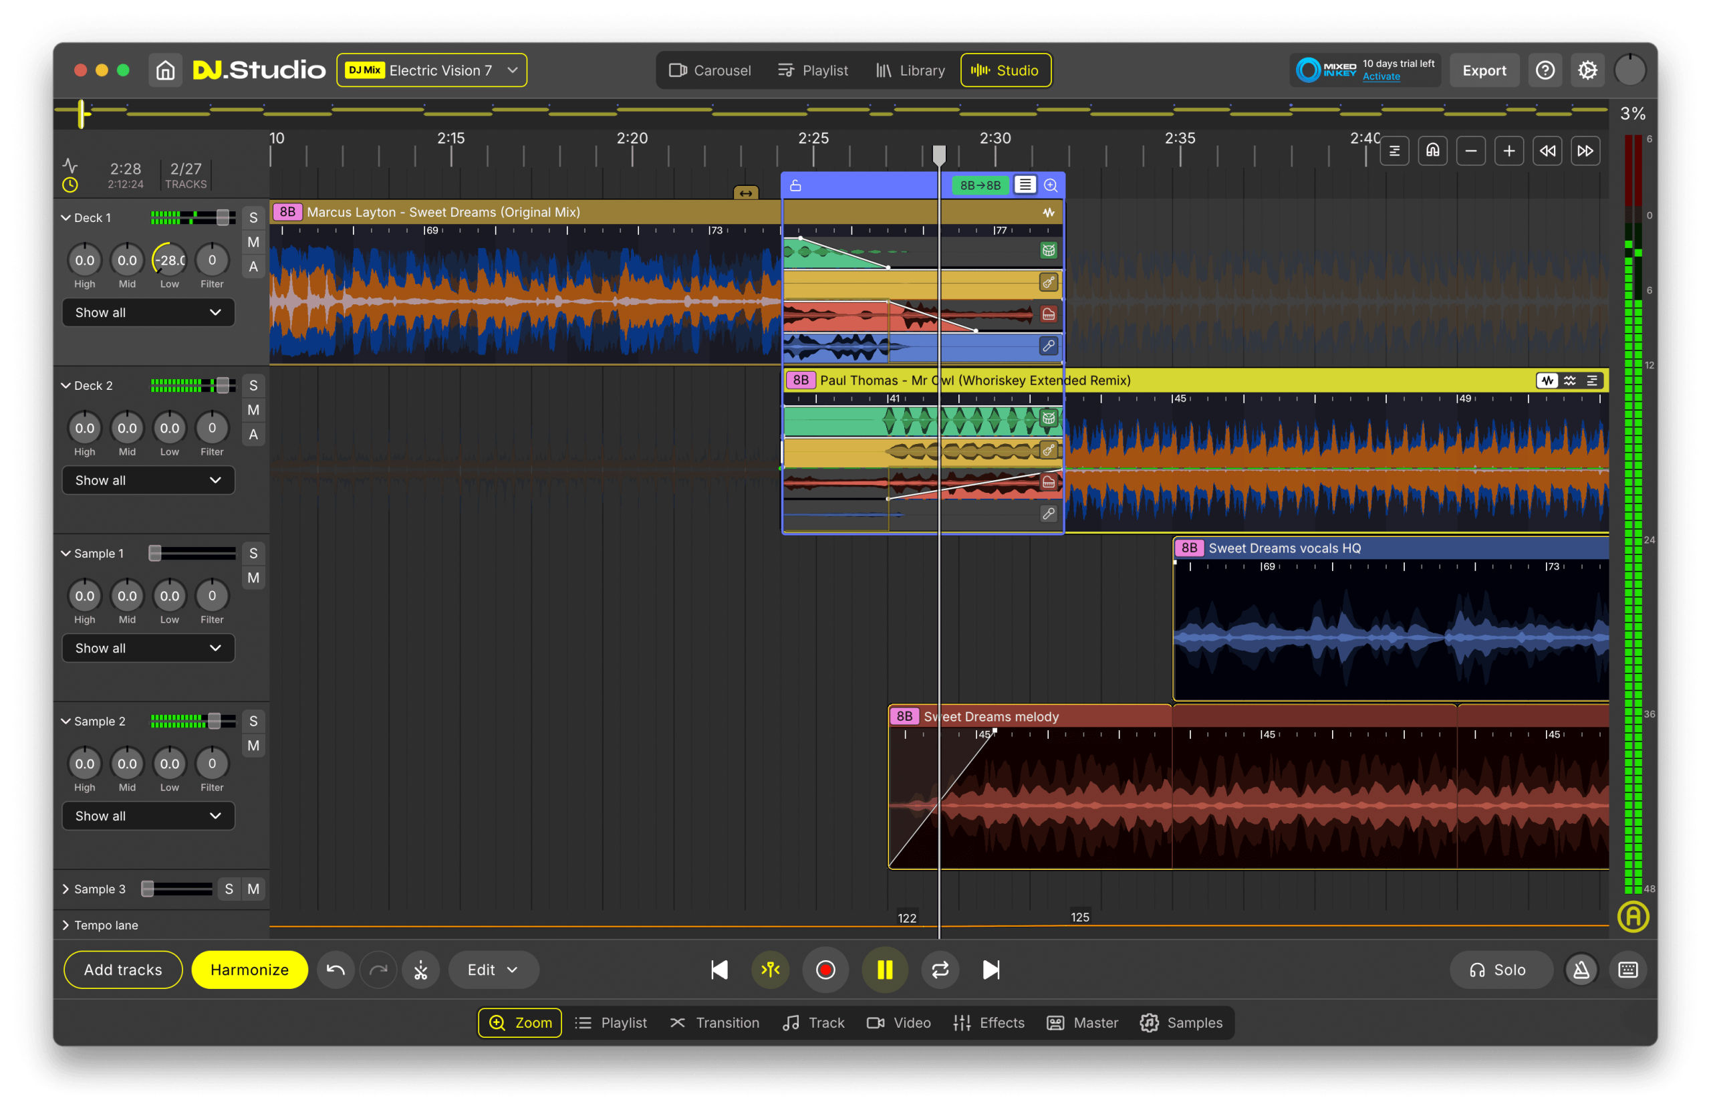Solo Sample 1 with its S button
This screenshot has height=1110, width=1711.
(x=253, y=553)
